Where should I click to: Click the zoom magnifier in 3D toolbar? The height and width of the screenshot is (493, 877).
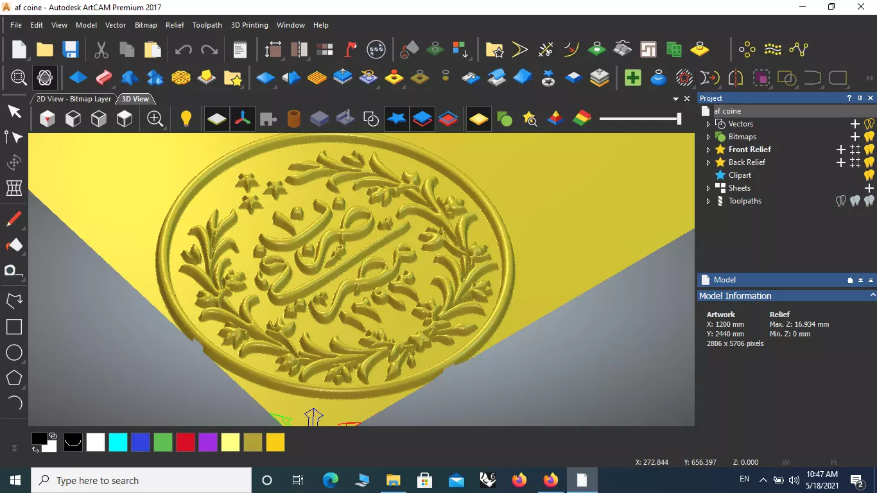[x=155, y=119]
